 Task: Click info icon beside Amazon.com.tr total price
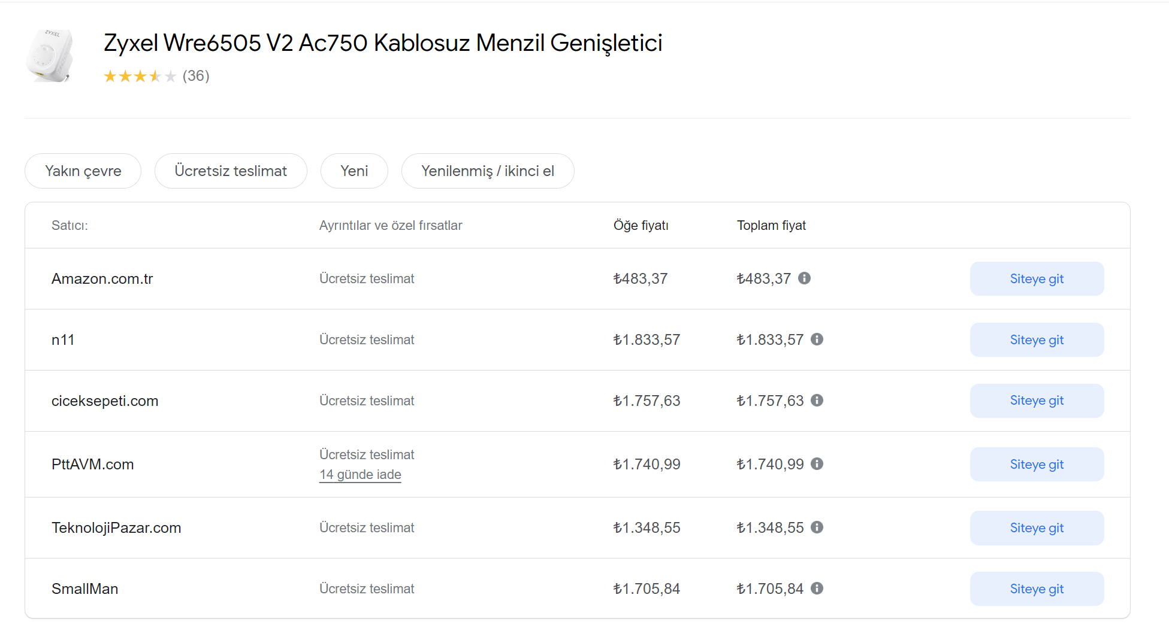[x=804, y=278]
